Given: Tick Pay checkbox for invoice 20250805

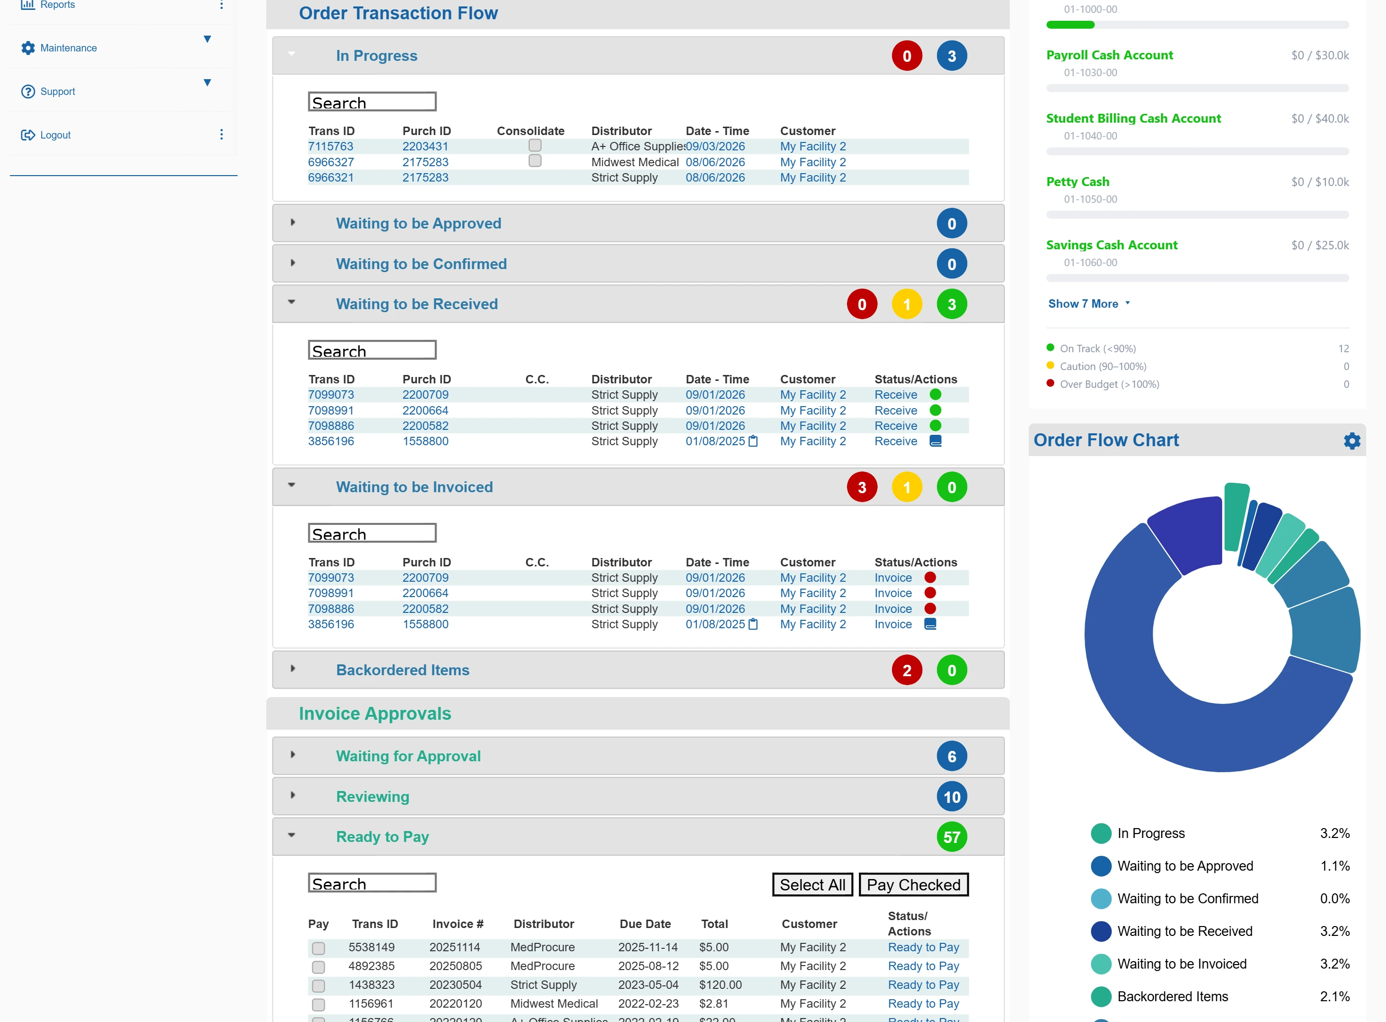Looking at the screenshot, I should coord(318,967).
